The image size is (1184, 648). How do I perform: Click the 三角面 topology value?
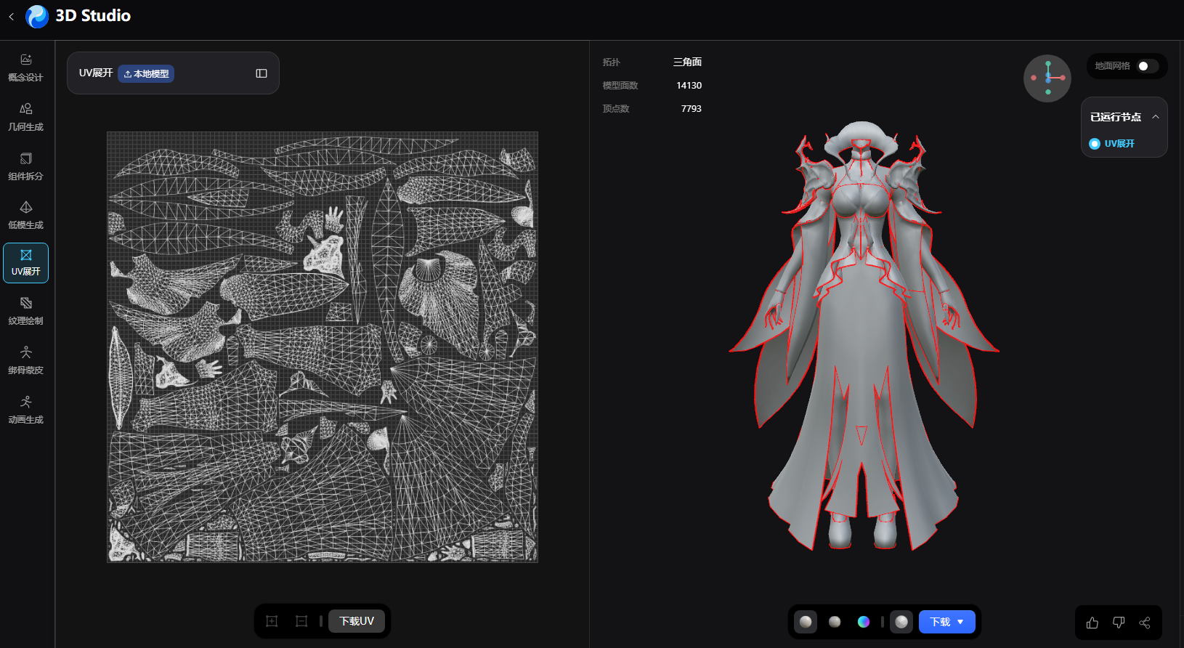tap(687, 62)
